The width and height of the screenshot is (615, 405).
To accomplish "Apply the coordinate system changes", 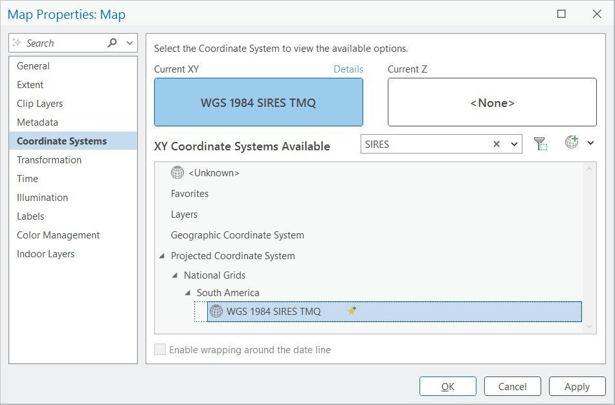I will coord(577,386).
